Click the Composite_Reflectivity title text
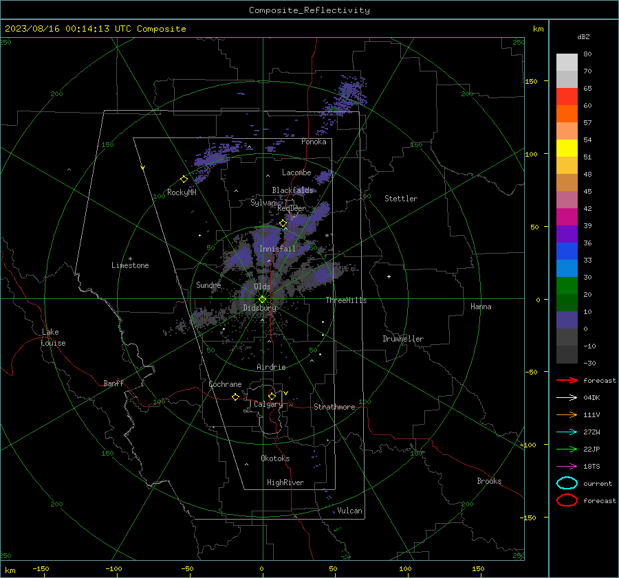The image size is (619, 578). 309,10
